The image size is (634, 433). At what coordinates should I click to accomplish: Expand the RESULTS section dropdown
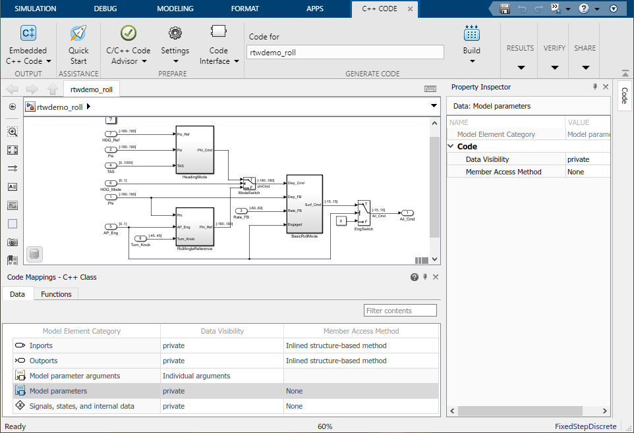[x=520, y=67]
